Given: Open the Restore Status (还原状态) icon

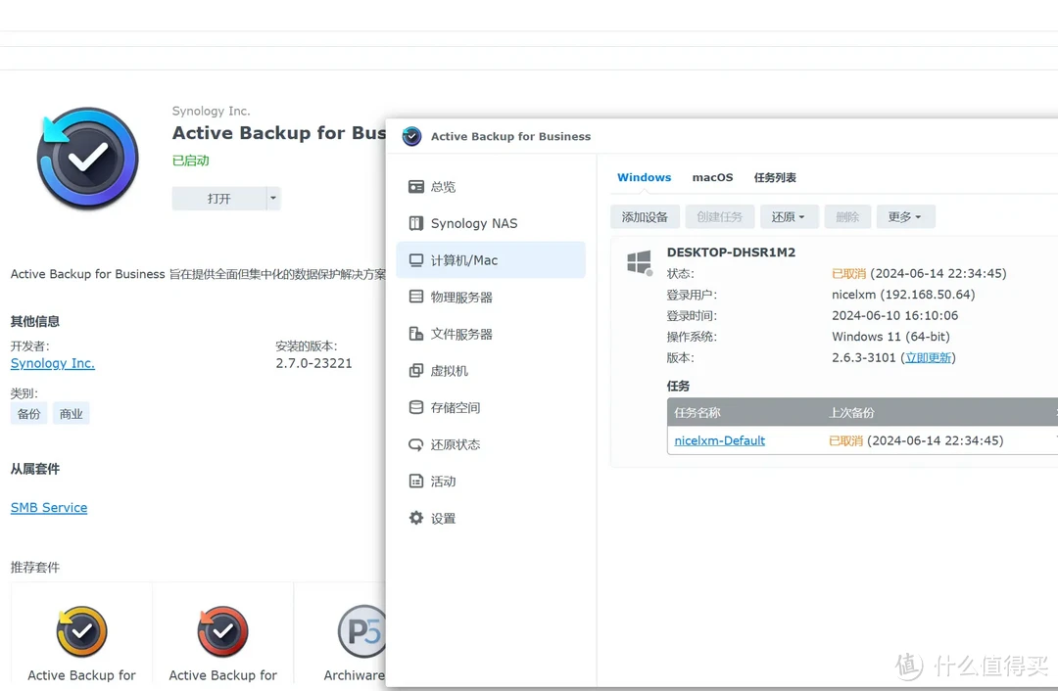Looking at the screenshot, I should [x=416, y=444].
